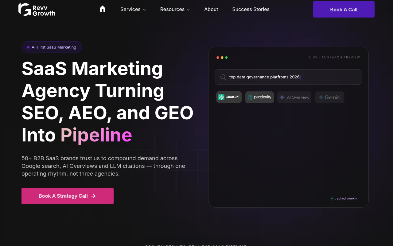The height and width of the screenshot is (246, 393).
Task: Select the ChatGPT tab
Action: coord(229,97)
